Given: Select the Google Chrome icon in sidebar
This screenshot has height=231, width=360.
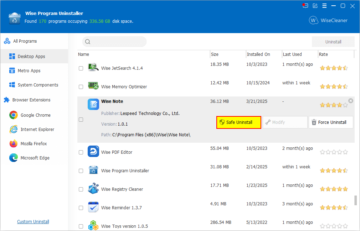Looking at the screenshot, I should pos(14,115).
